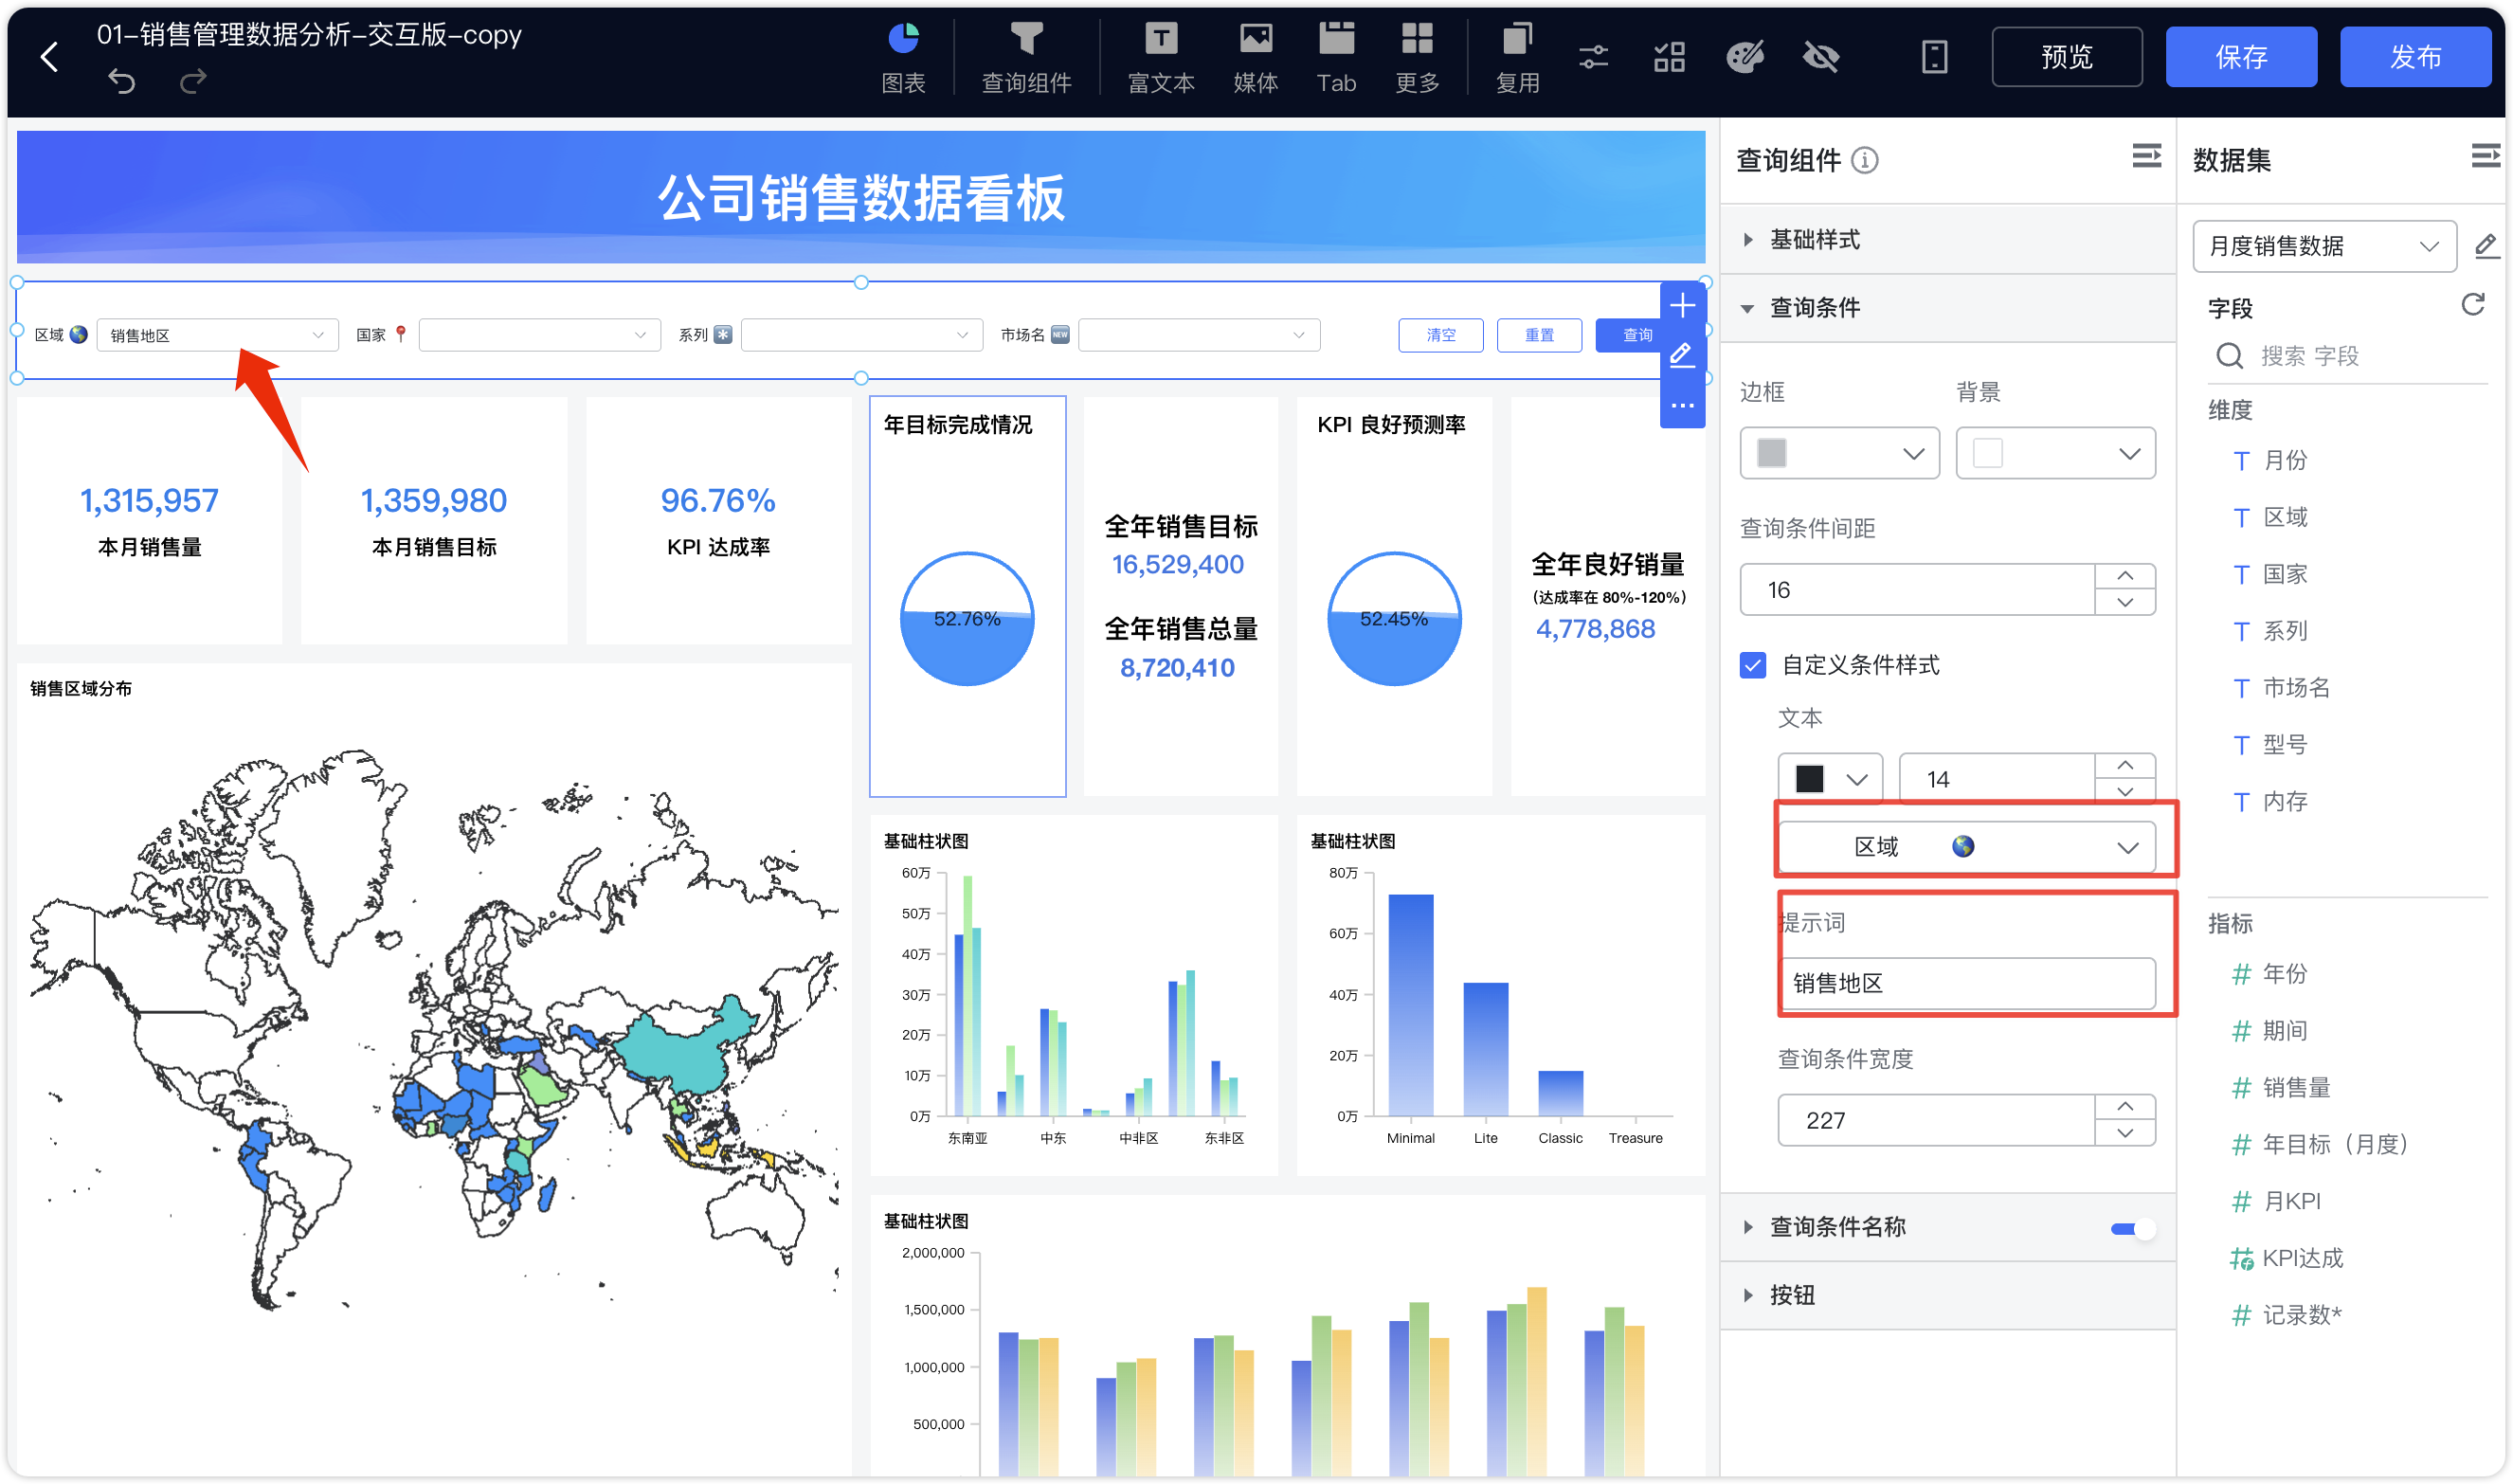The image size is (2513, 1484).
Task: Click the info icon beside 查询组件
Action: coord(1864,160)
